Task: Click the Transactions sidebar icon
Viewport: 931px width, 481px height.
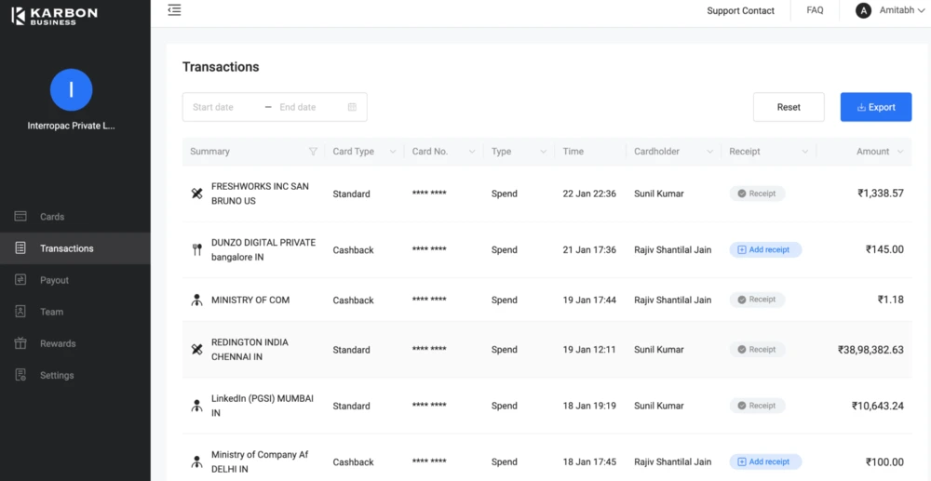Action: tap(20, 247)
